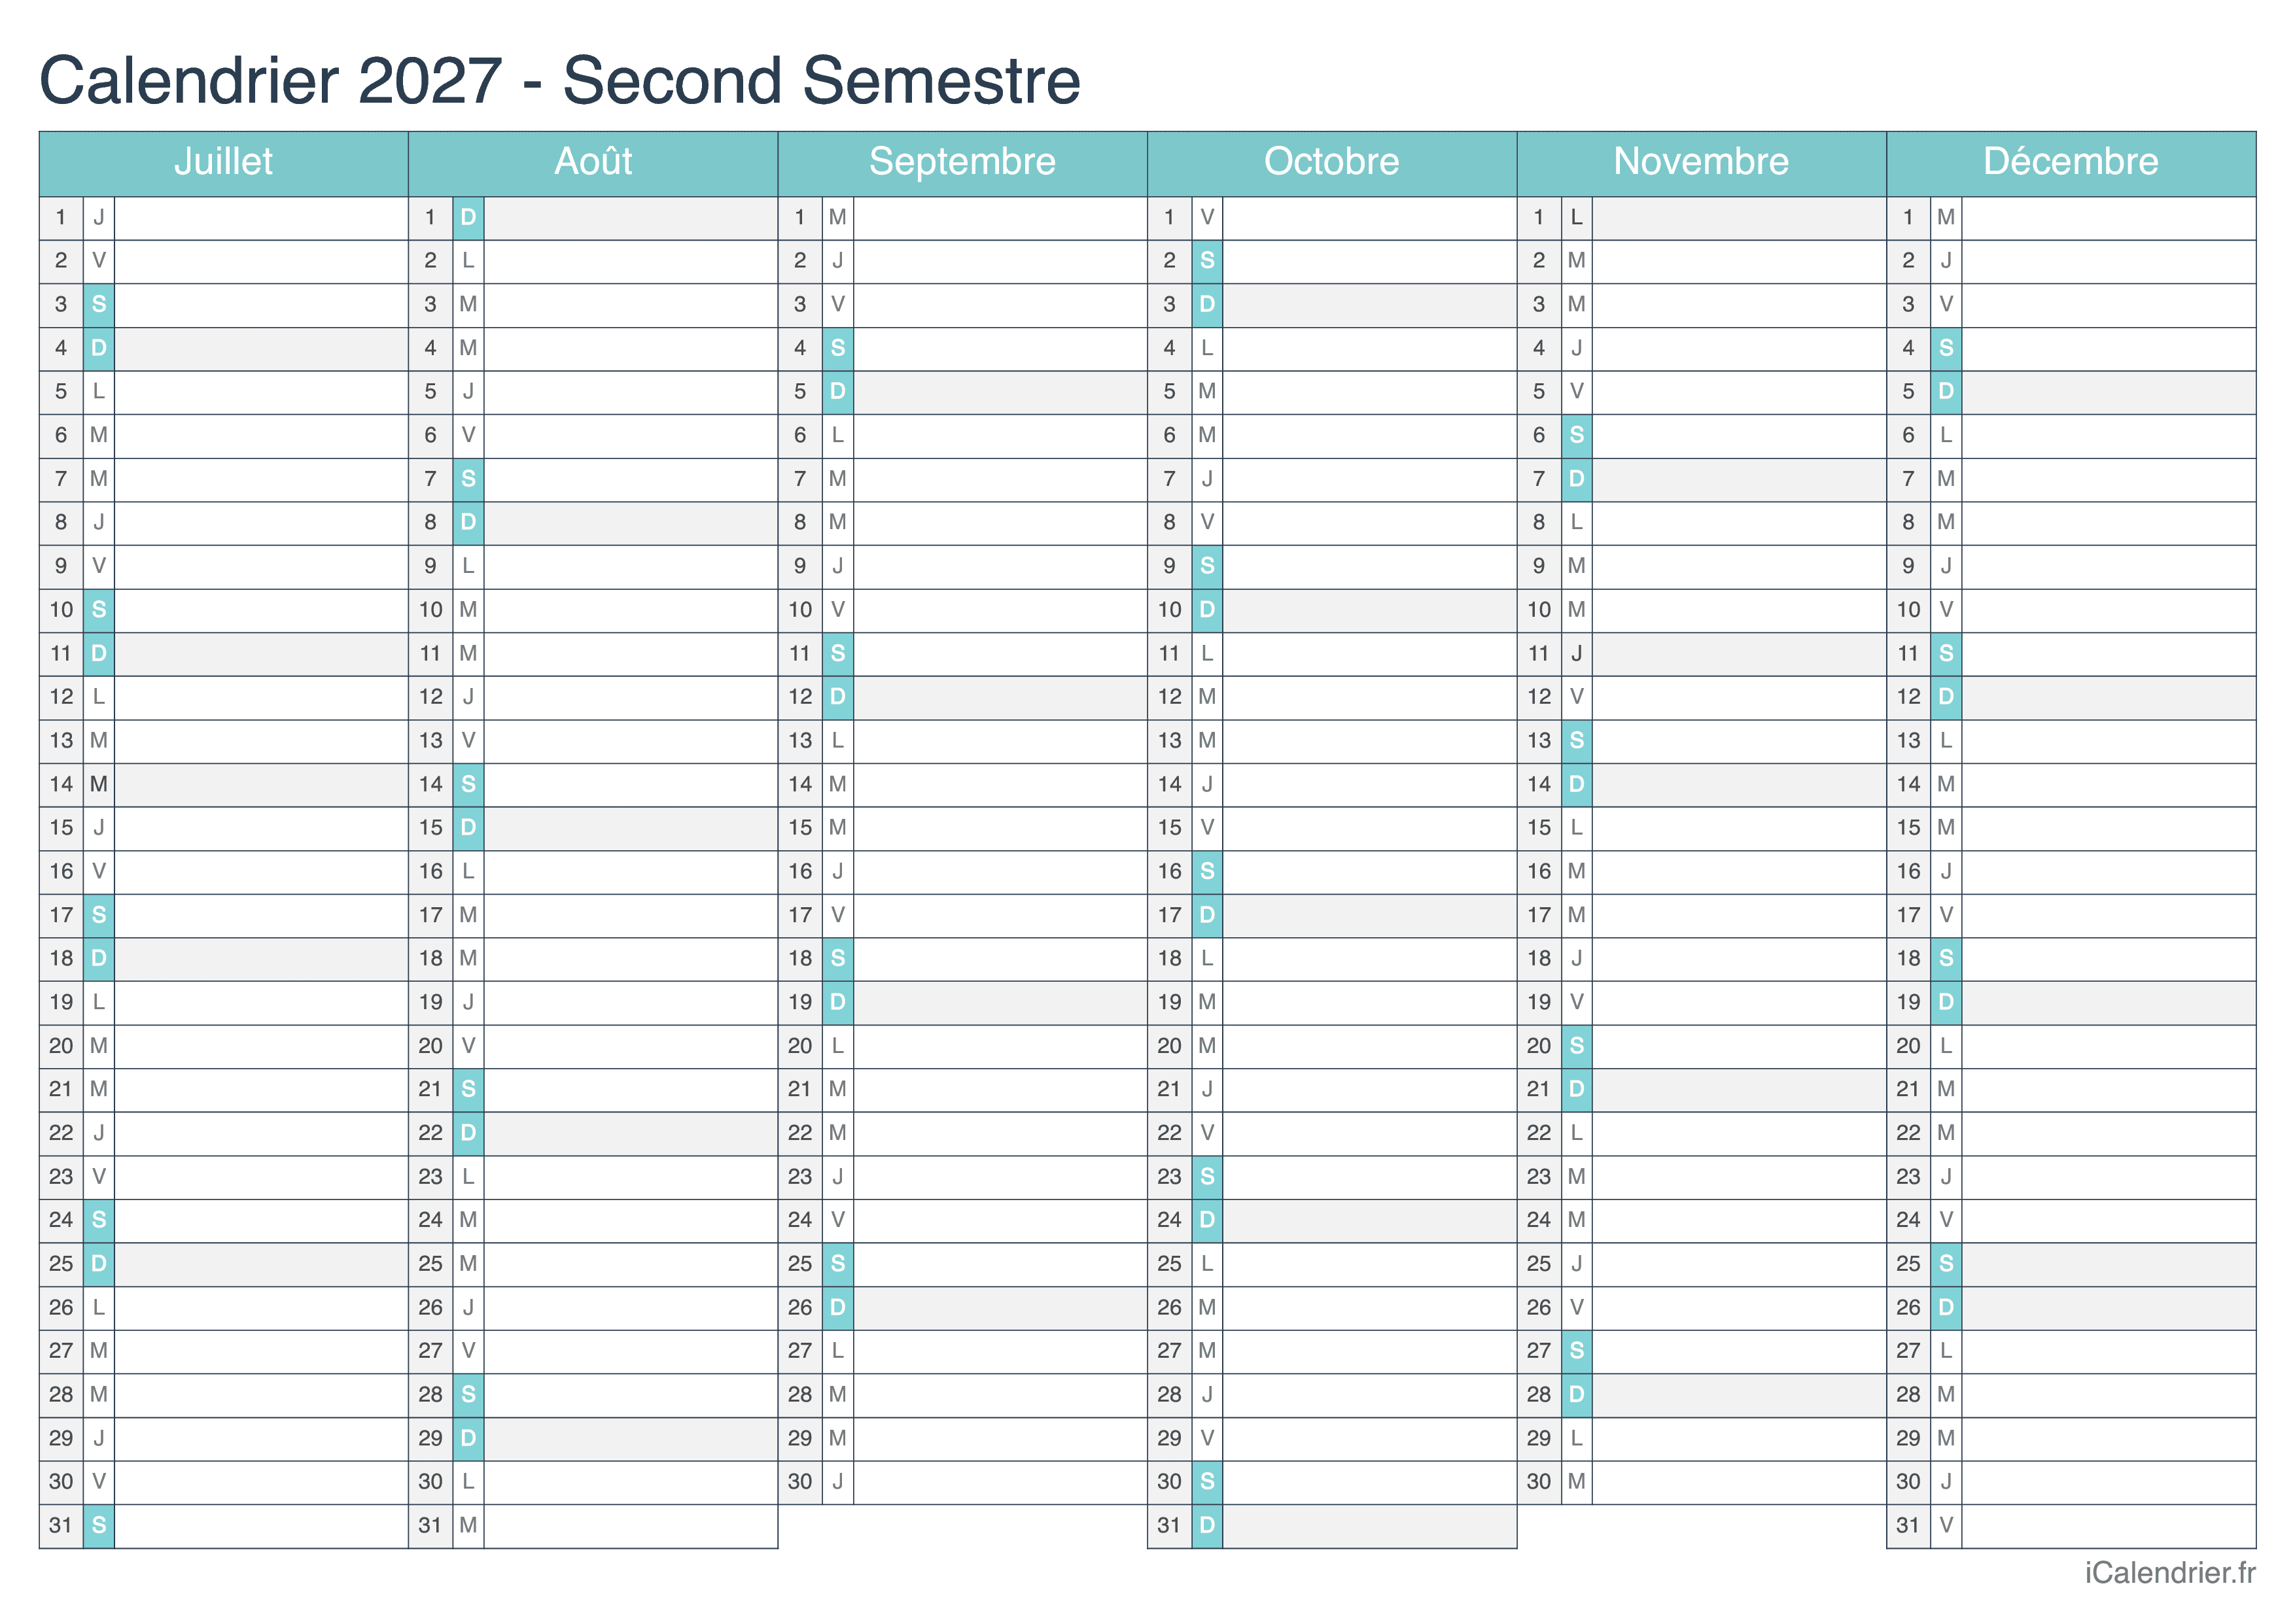
Task: Select the Novembre month header
Action: point(1701,162)
